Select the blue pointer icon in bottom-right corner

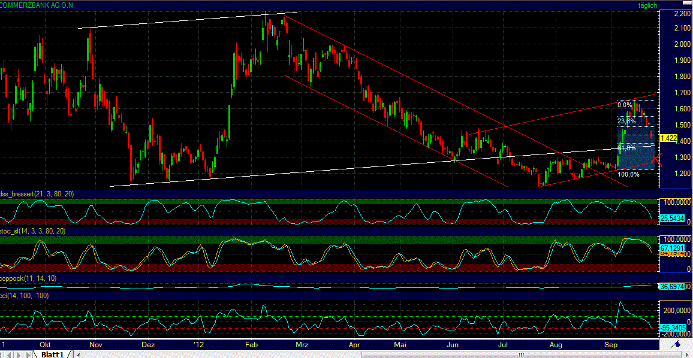point(677,344)
